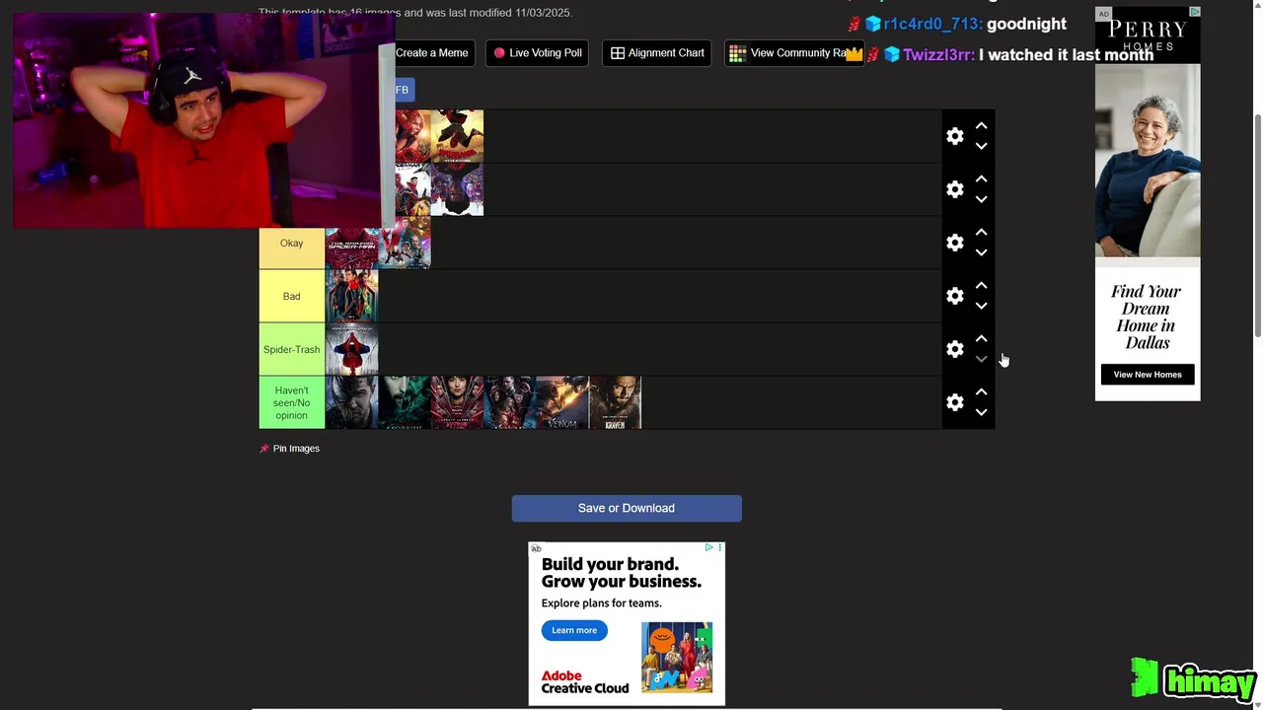Select the Across the Spider-Verse poster
The image size is (1263, 710).
pos(457,189)
